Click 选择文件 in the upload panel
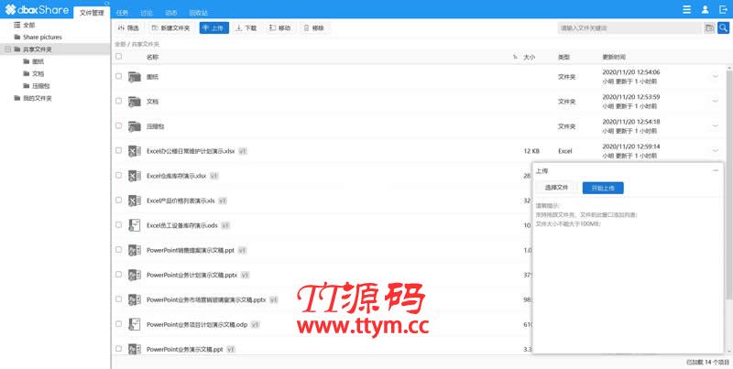 point(557,188)
